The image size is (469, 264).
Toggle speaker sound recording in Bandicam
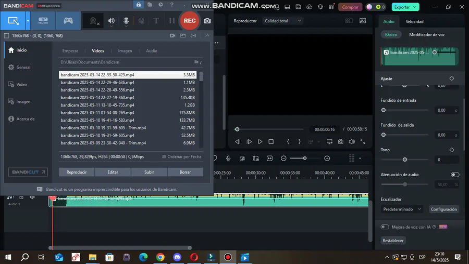[x=112, y=21]
